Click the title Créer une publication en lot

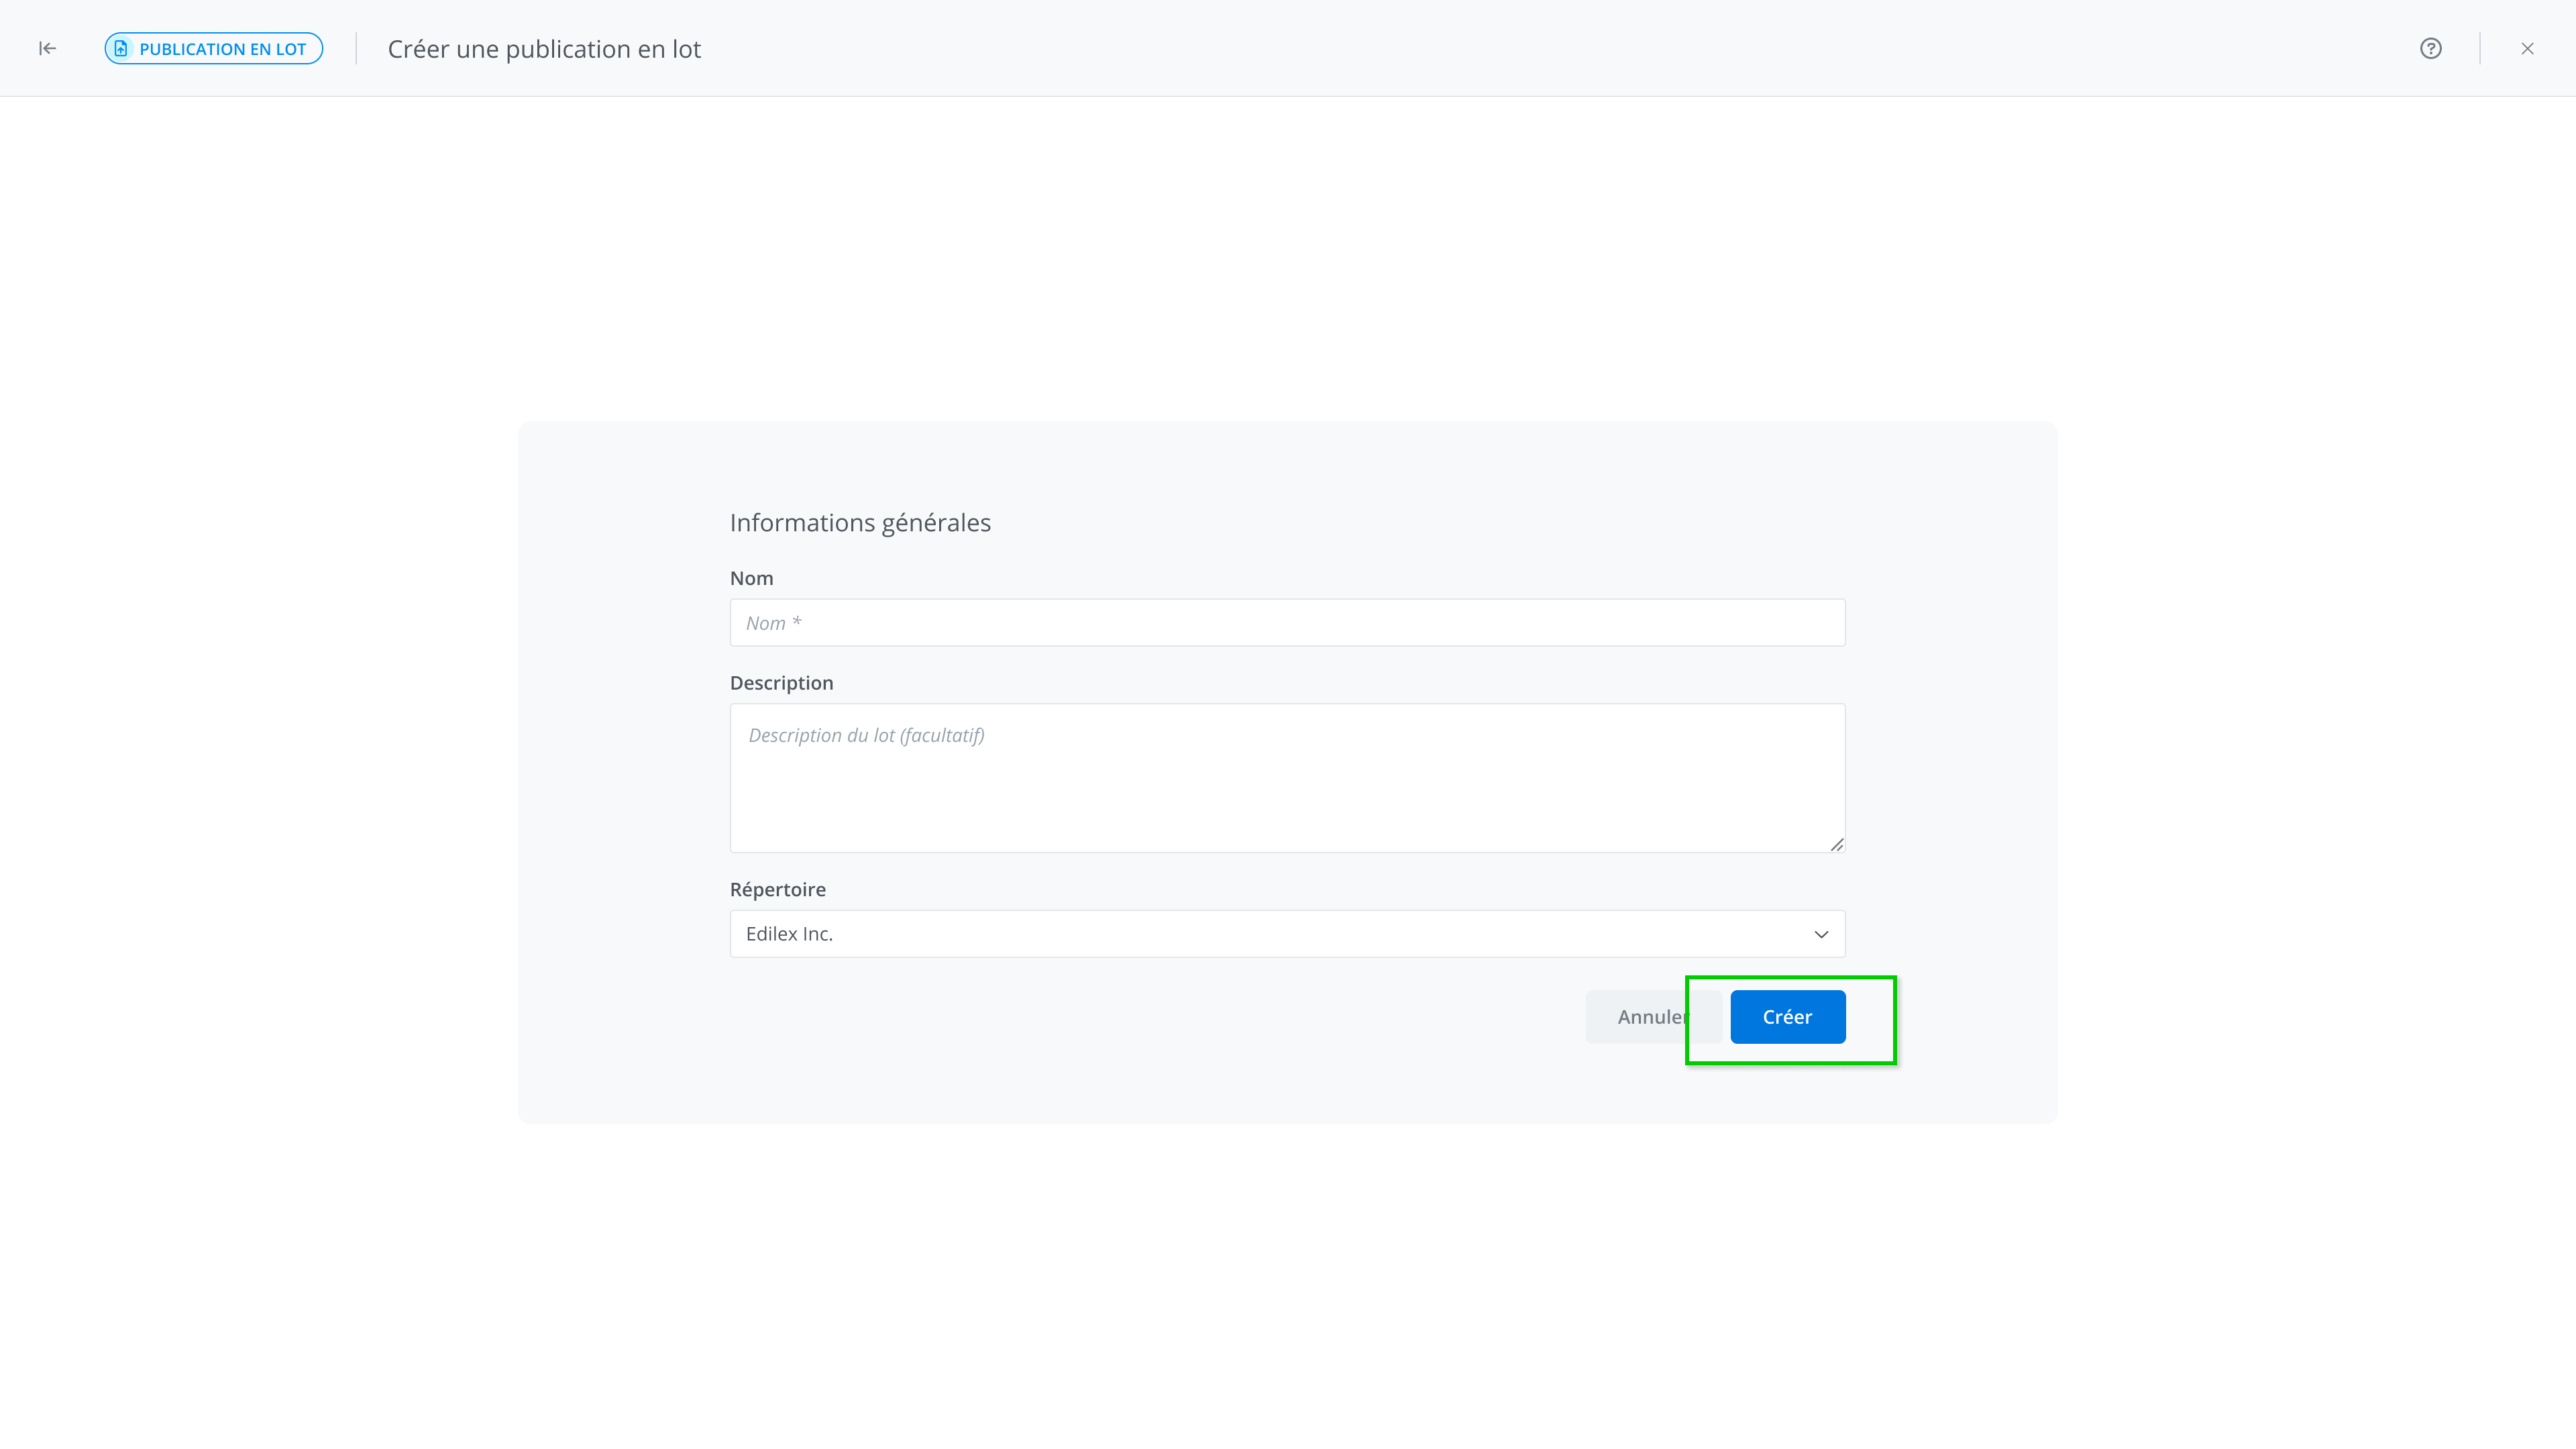544,49
